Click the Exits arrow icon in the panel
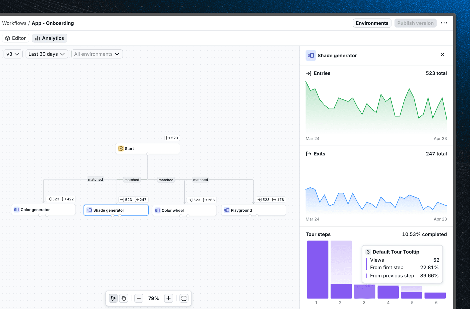This screenshot has width=470, height=309. [308, 154]
